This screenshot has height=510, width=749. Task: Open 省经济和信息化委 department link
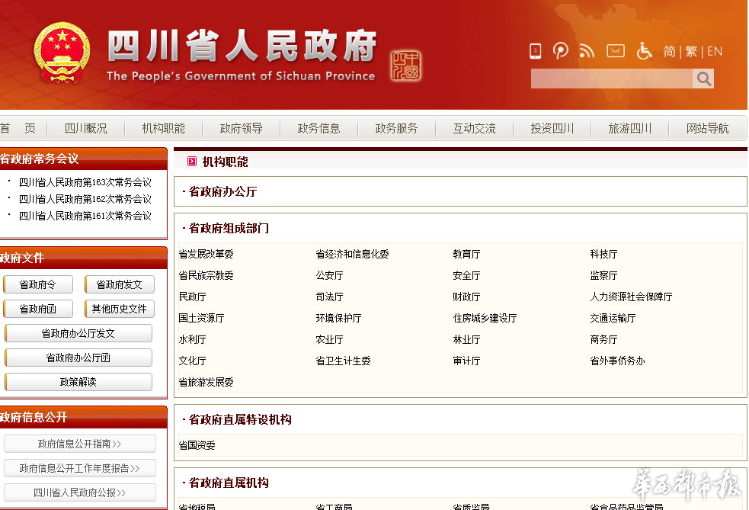(352, 254)
